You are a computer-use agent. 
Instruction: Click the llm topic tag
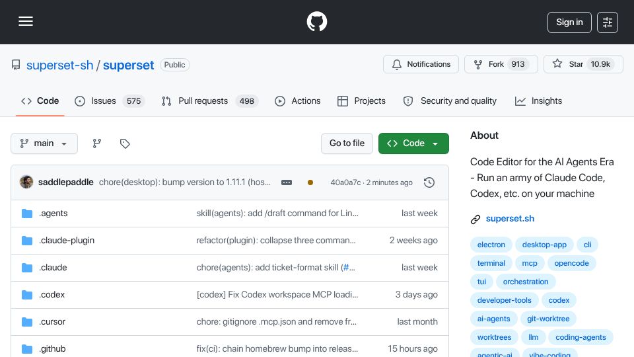tap(534, 338)
